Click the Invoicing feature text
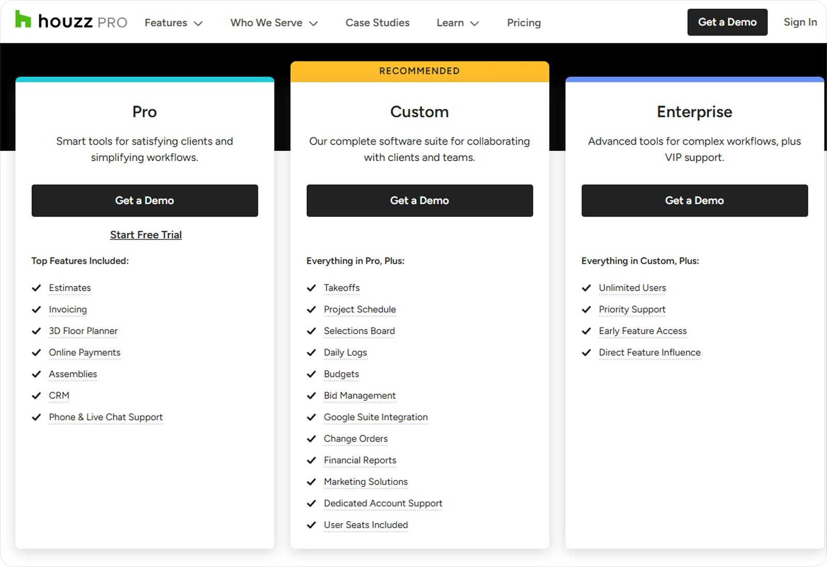The image size is (827, 567). point(68,309)
